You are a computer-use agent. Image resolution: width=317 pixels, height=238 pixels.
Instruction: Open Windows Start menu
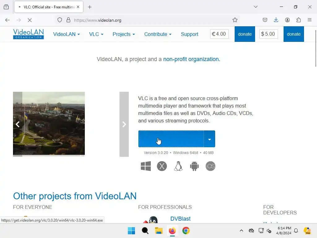pyautogui.click(x=131, y=231)
